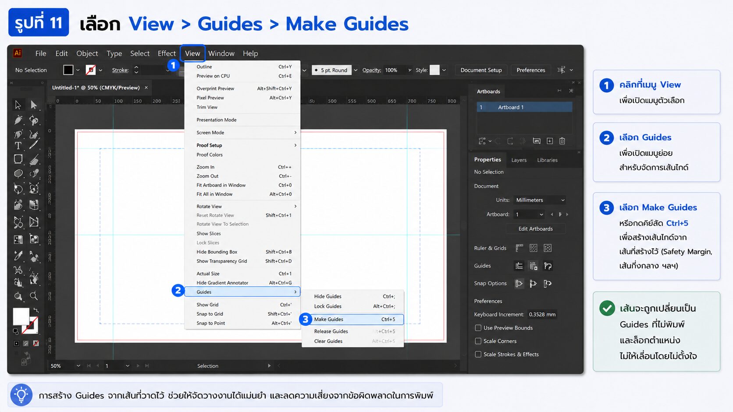Jump to first artboard in status bar
The image size is (733, 412).
coord(89,366)
